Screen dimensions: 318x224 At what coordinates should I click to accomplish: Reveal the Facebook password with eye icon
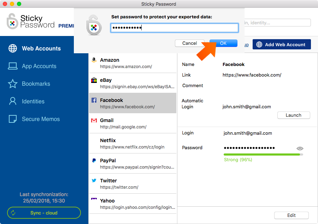(x=300, y=149)
